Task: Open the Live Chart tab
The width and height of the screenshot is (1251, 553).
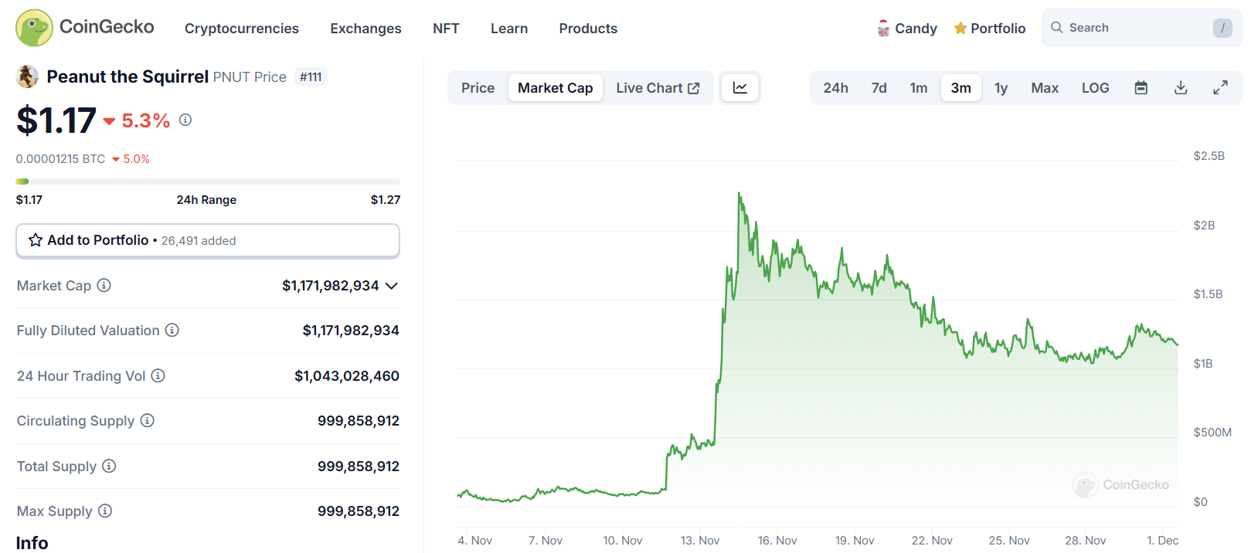Action: click(658, 88)
